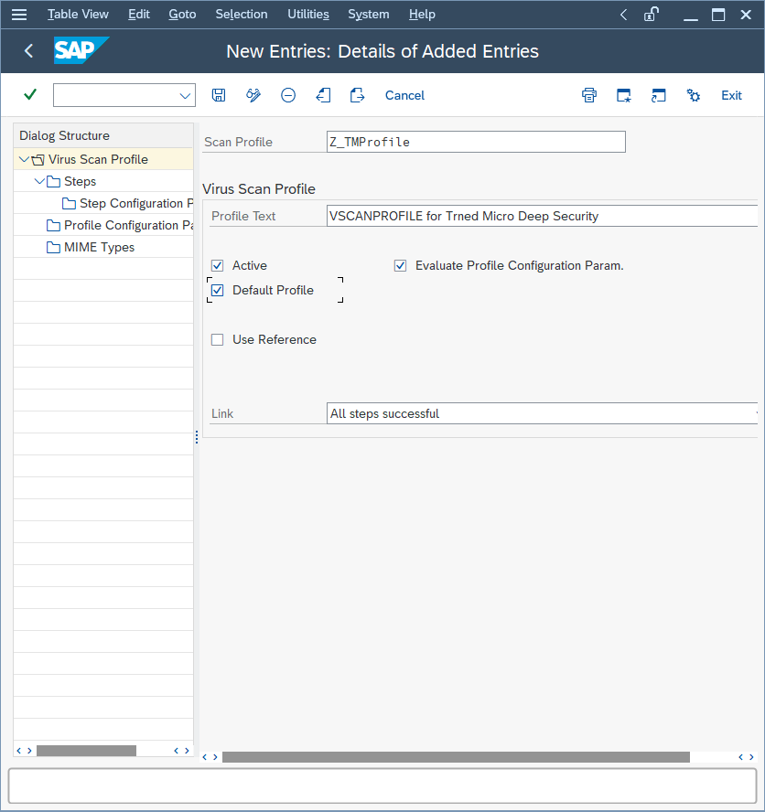Click the gear settings icon
The width and height of the screenshot is (765, 812).
(693, 94)
